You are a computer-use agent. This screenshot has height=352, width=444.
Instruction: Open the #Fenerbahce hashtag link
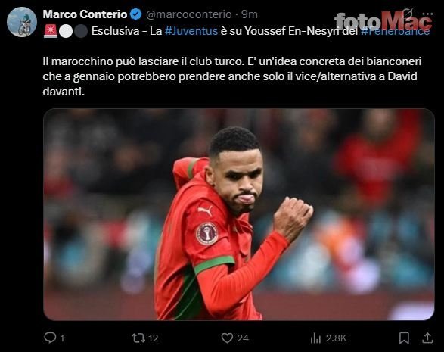point(396,31)
